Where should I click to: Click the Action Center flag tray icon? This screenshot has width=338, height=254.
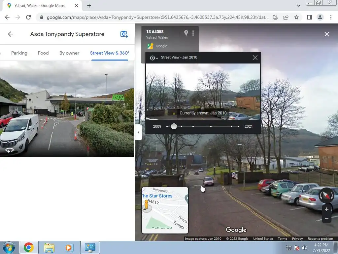tap(297, 248)
